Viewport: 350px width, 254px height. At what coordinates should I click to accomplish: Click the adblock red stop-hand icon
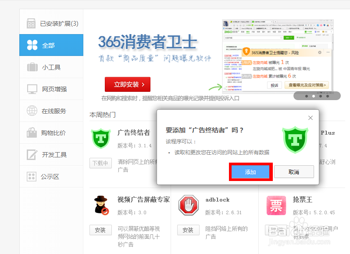click(x=189, y=205)
